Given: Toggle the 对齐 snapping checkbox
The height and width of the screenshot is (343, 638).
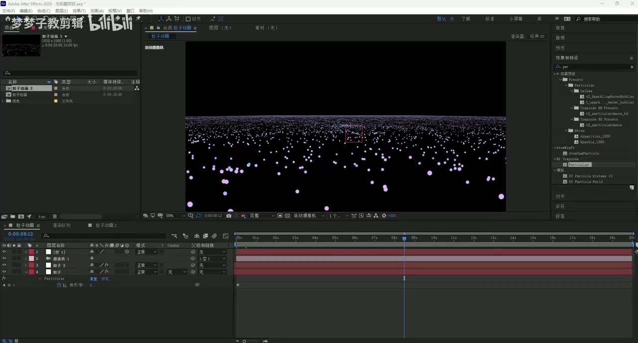Looking at the screenshot, I should tap(188, 19).
